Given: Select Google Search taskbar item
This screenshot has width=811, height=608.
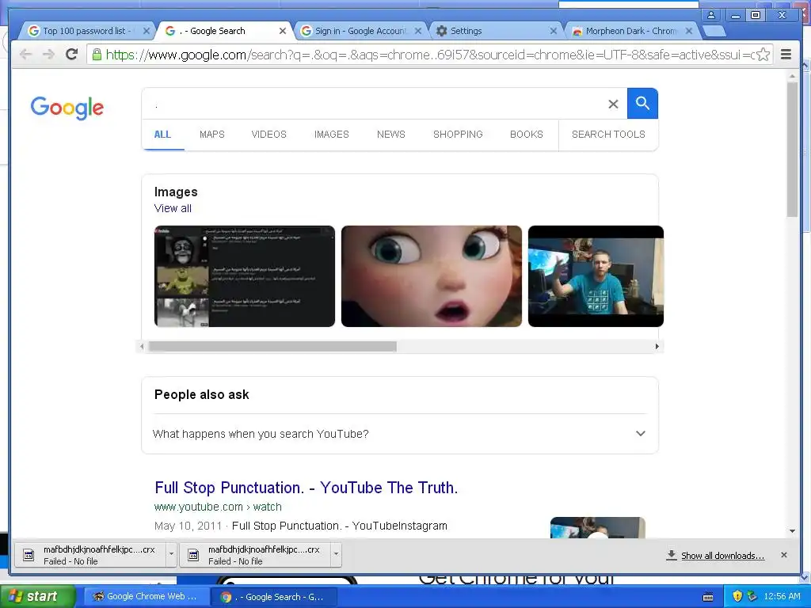Looking at the screenshot, I should click(x=274, y=597).
